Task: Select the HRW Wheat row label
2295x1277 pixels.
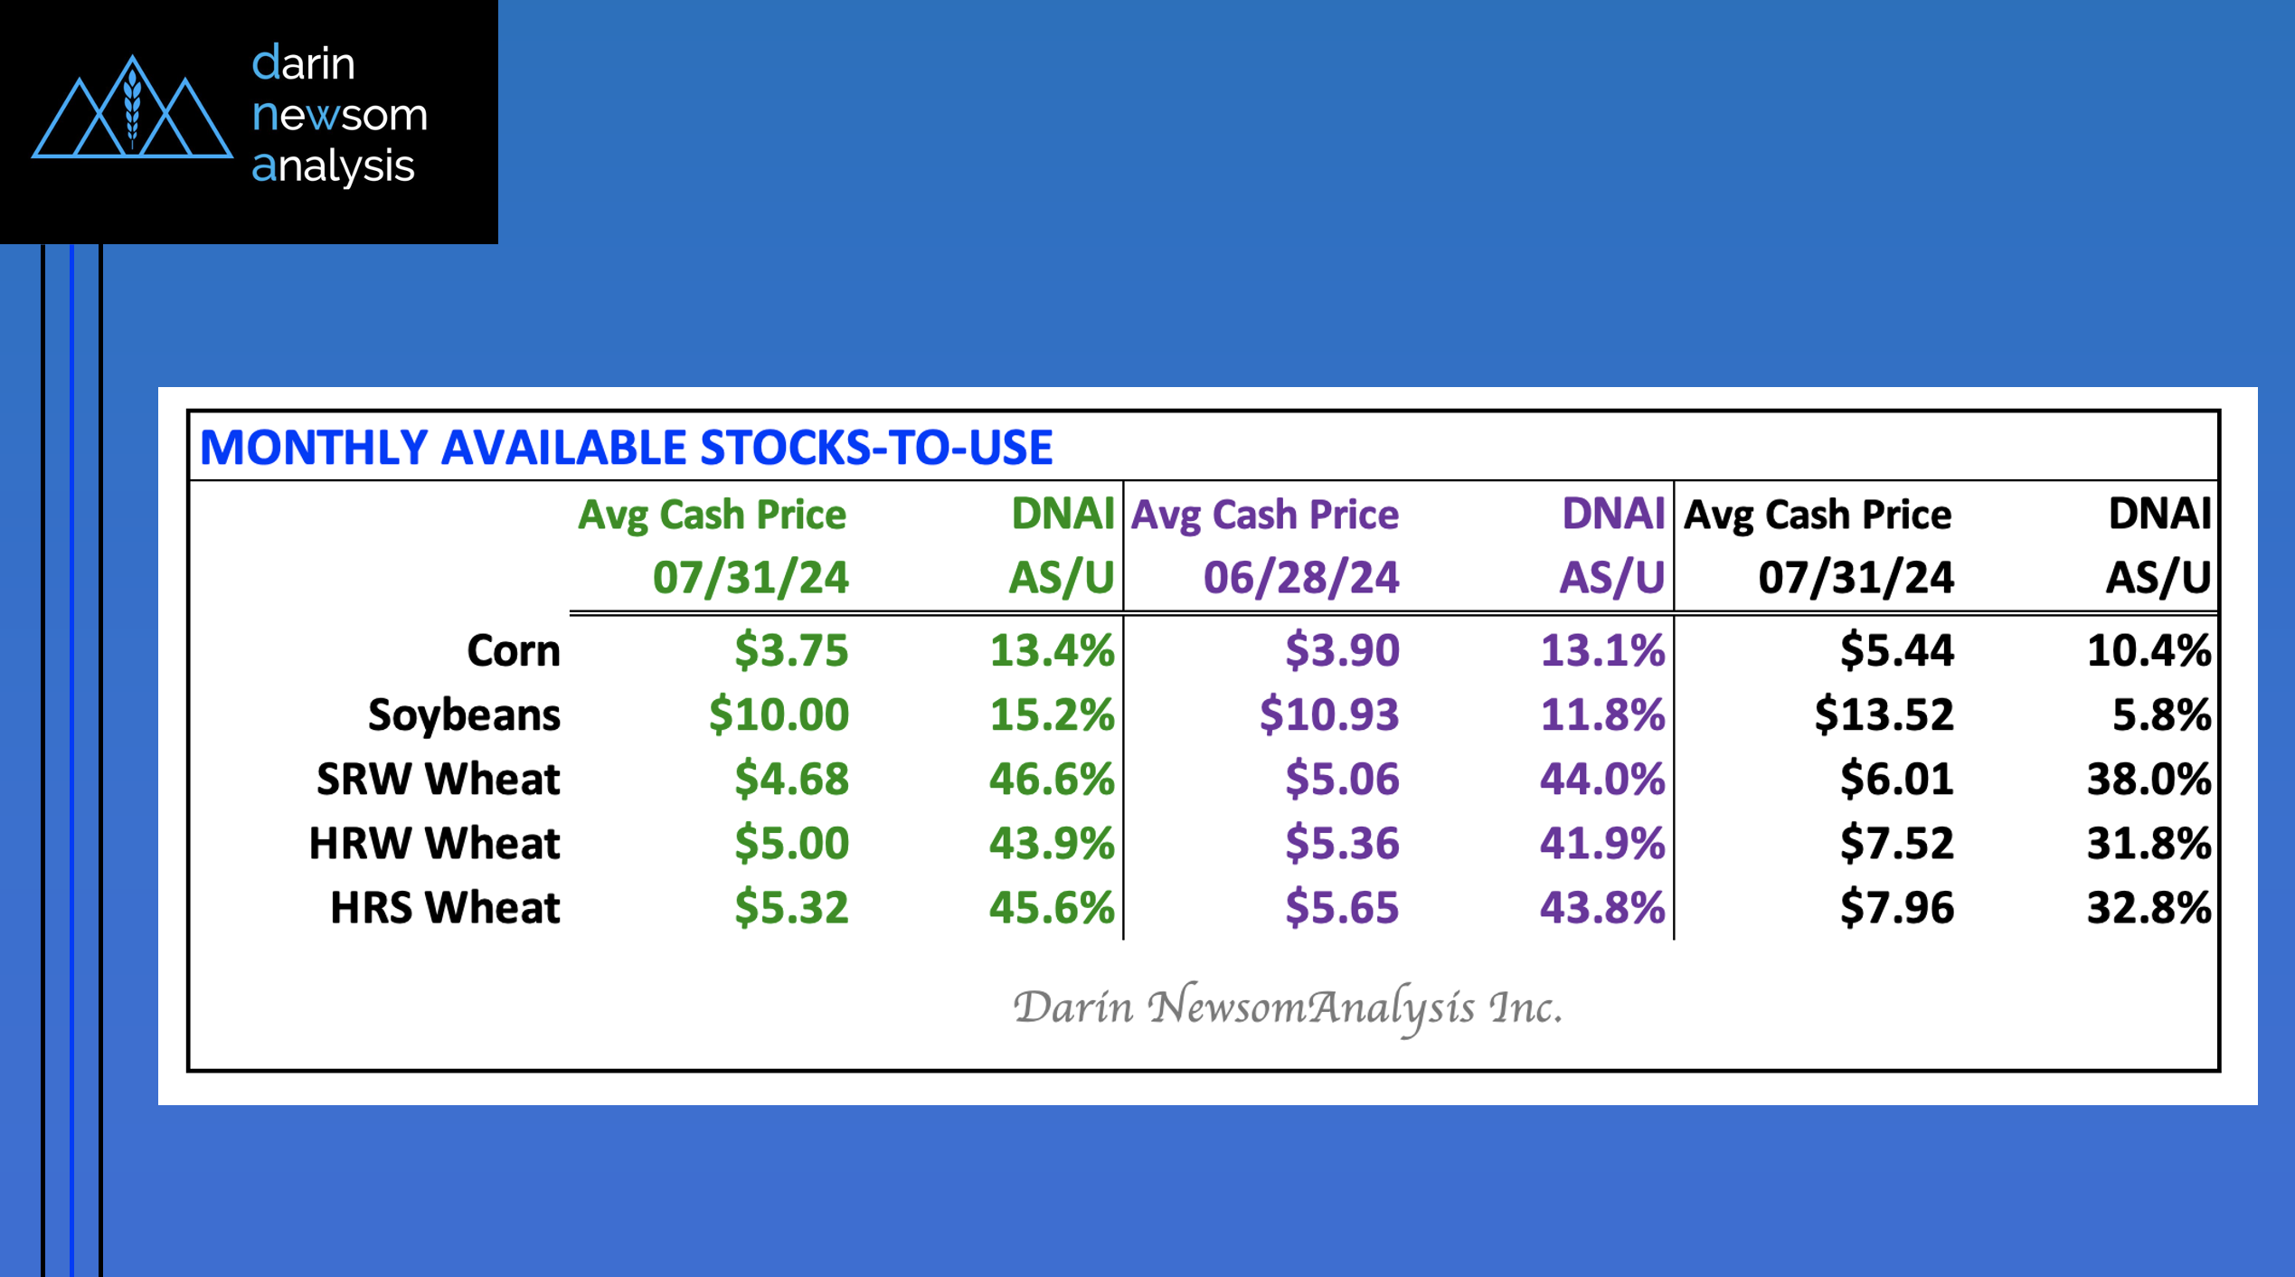Action: pos(434,843)
